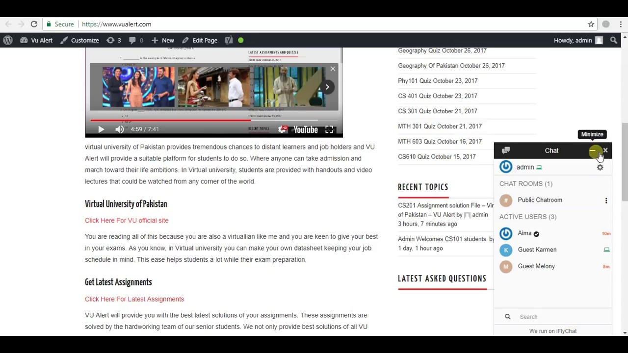
Task: Open the Chrome three-dot menu
Action: (x=621, y=24)
